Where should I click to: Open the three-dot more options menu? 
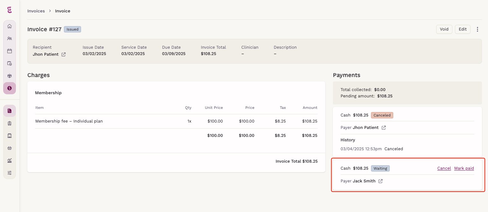tap(478, 29)
